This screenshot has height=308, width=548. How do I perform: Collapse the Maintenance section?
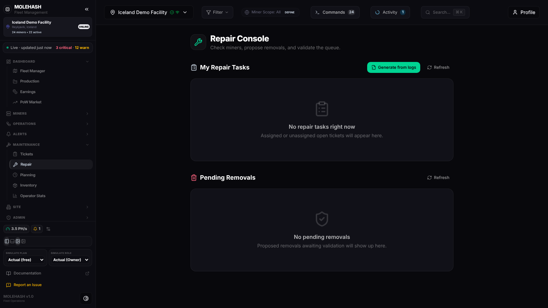[x=48, y=145]
